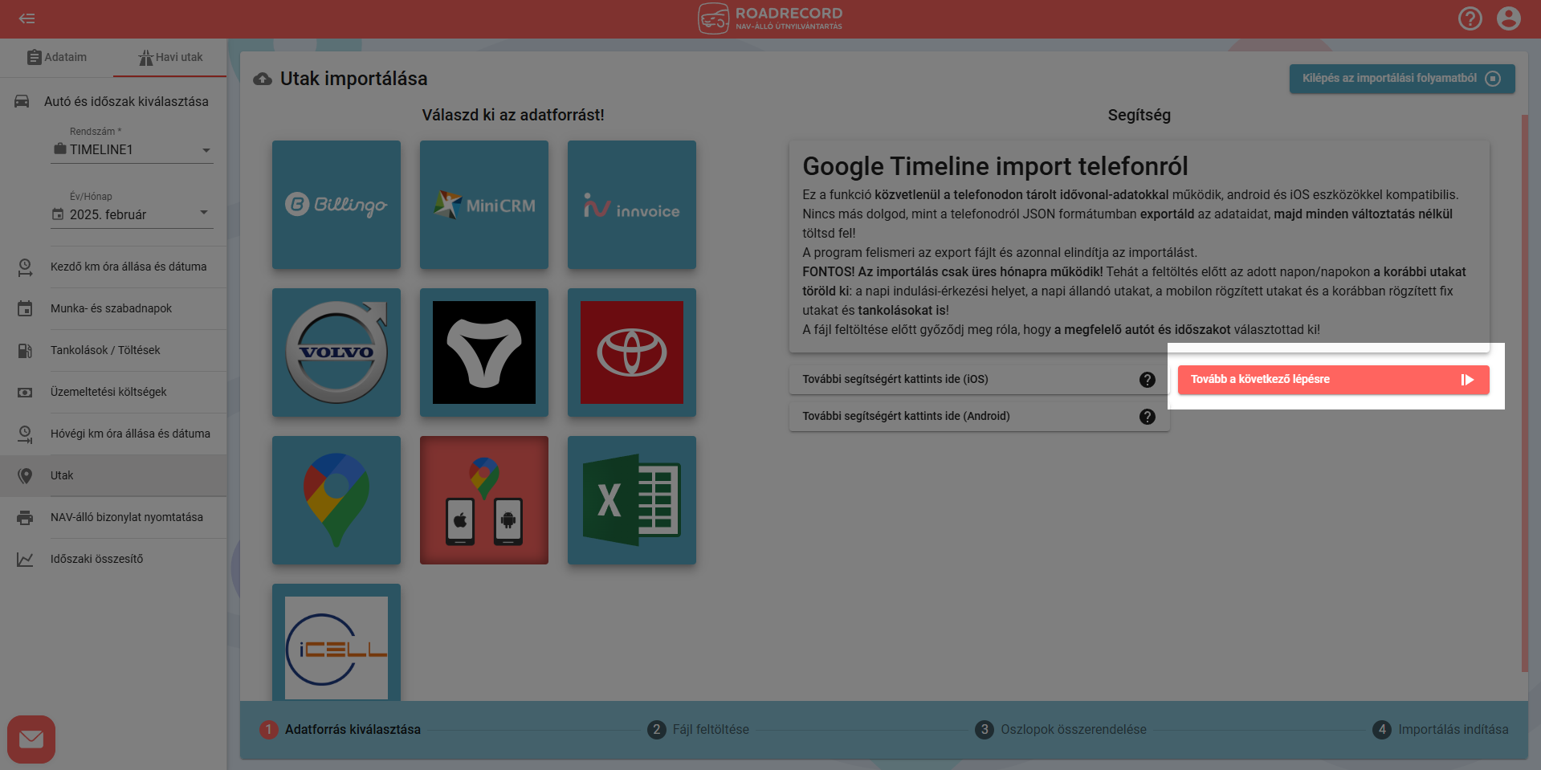This screenshot has width=1541, height=770.
Task: Click the Google Timeline import telefonról heading
Action: [x=995, y=166]
